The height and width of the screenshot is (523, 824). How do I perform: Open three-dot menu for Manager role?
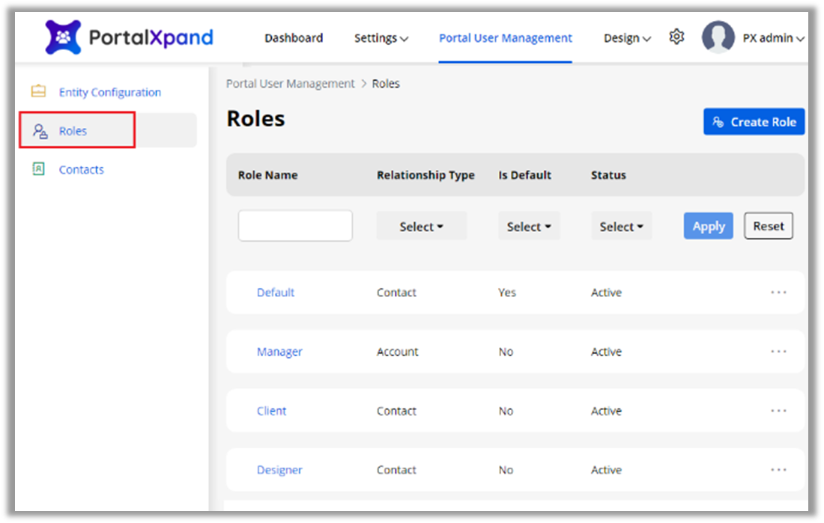778,352
